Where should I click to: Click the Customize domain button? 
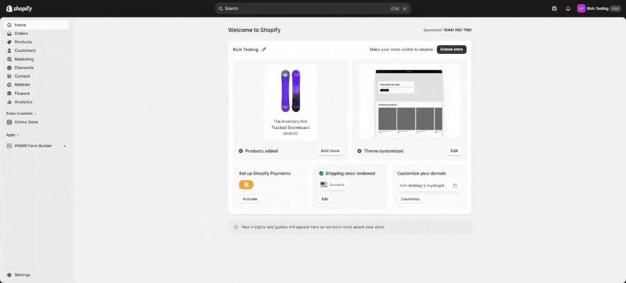click(x=410, y=198)
